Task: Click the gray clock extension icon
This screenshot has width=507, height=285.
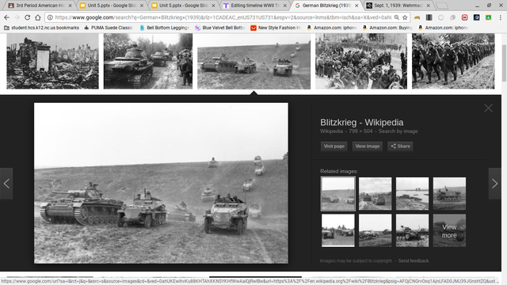Action: (x=440, y=17)
